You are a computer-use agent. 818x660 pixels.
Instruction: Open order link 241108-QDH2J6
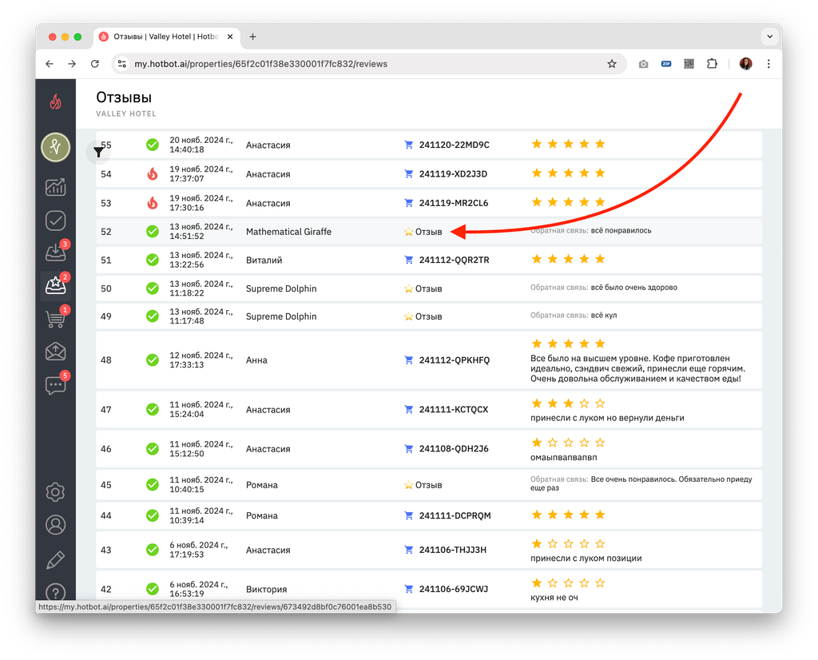[x=454, y=449]
